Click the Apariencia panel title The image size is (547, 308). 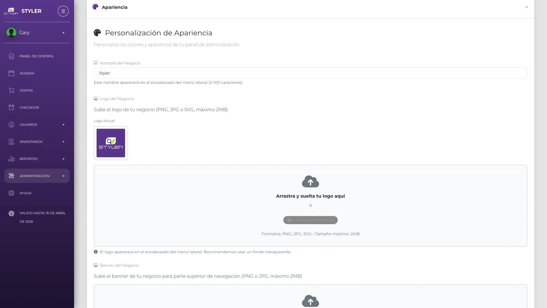click(115, 7)
